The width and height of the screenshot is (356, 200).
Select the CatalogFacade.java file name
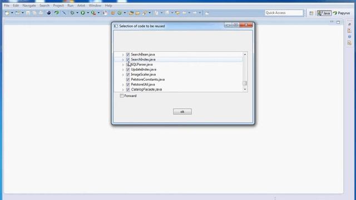(146, 89)
